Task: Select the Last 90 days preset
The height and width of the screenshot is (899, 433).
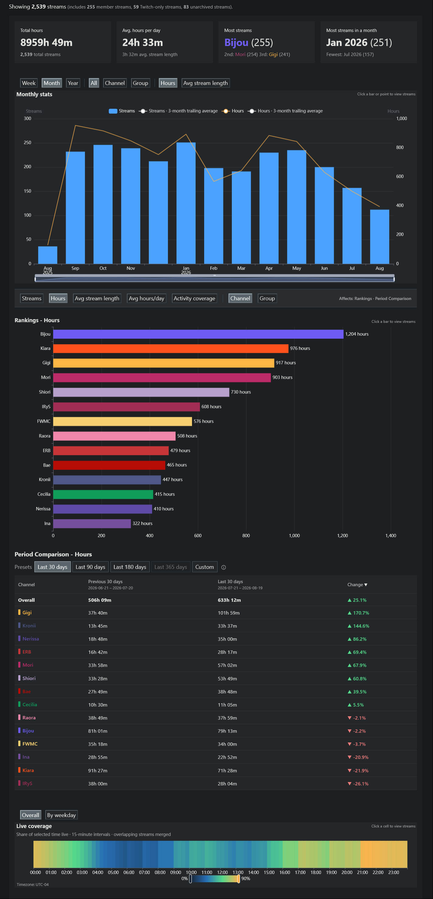Action: coord(90,567)
